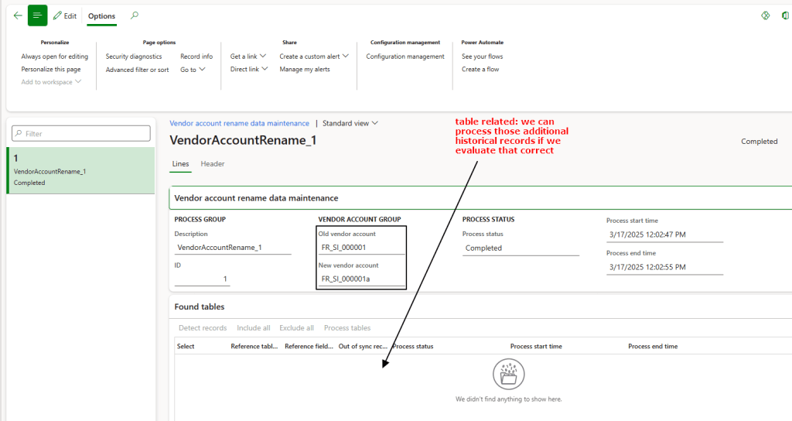Click the back arrow icon
Image resolution: width=792 pixels, height=421 pixels.
point(18,15)
